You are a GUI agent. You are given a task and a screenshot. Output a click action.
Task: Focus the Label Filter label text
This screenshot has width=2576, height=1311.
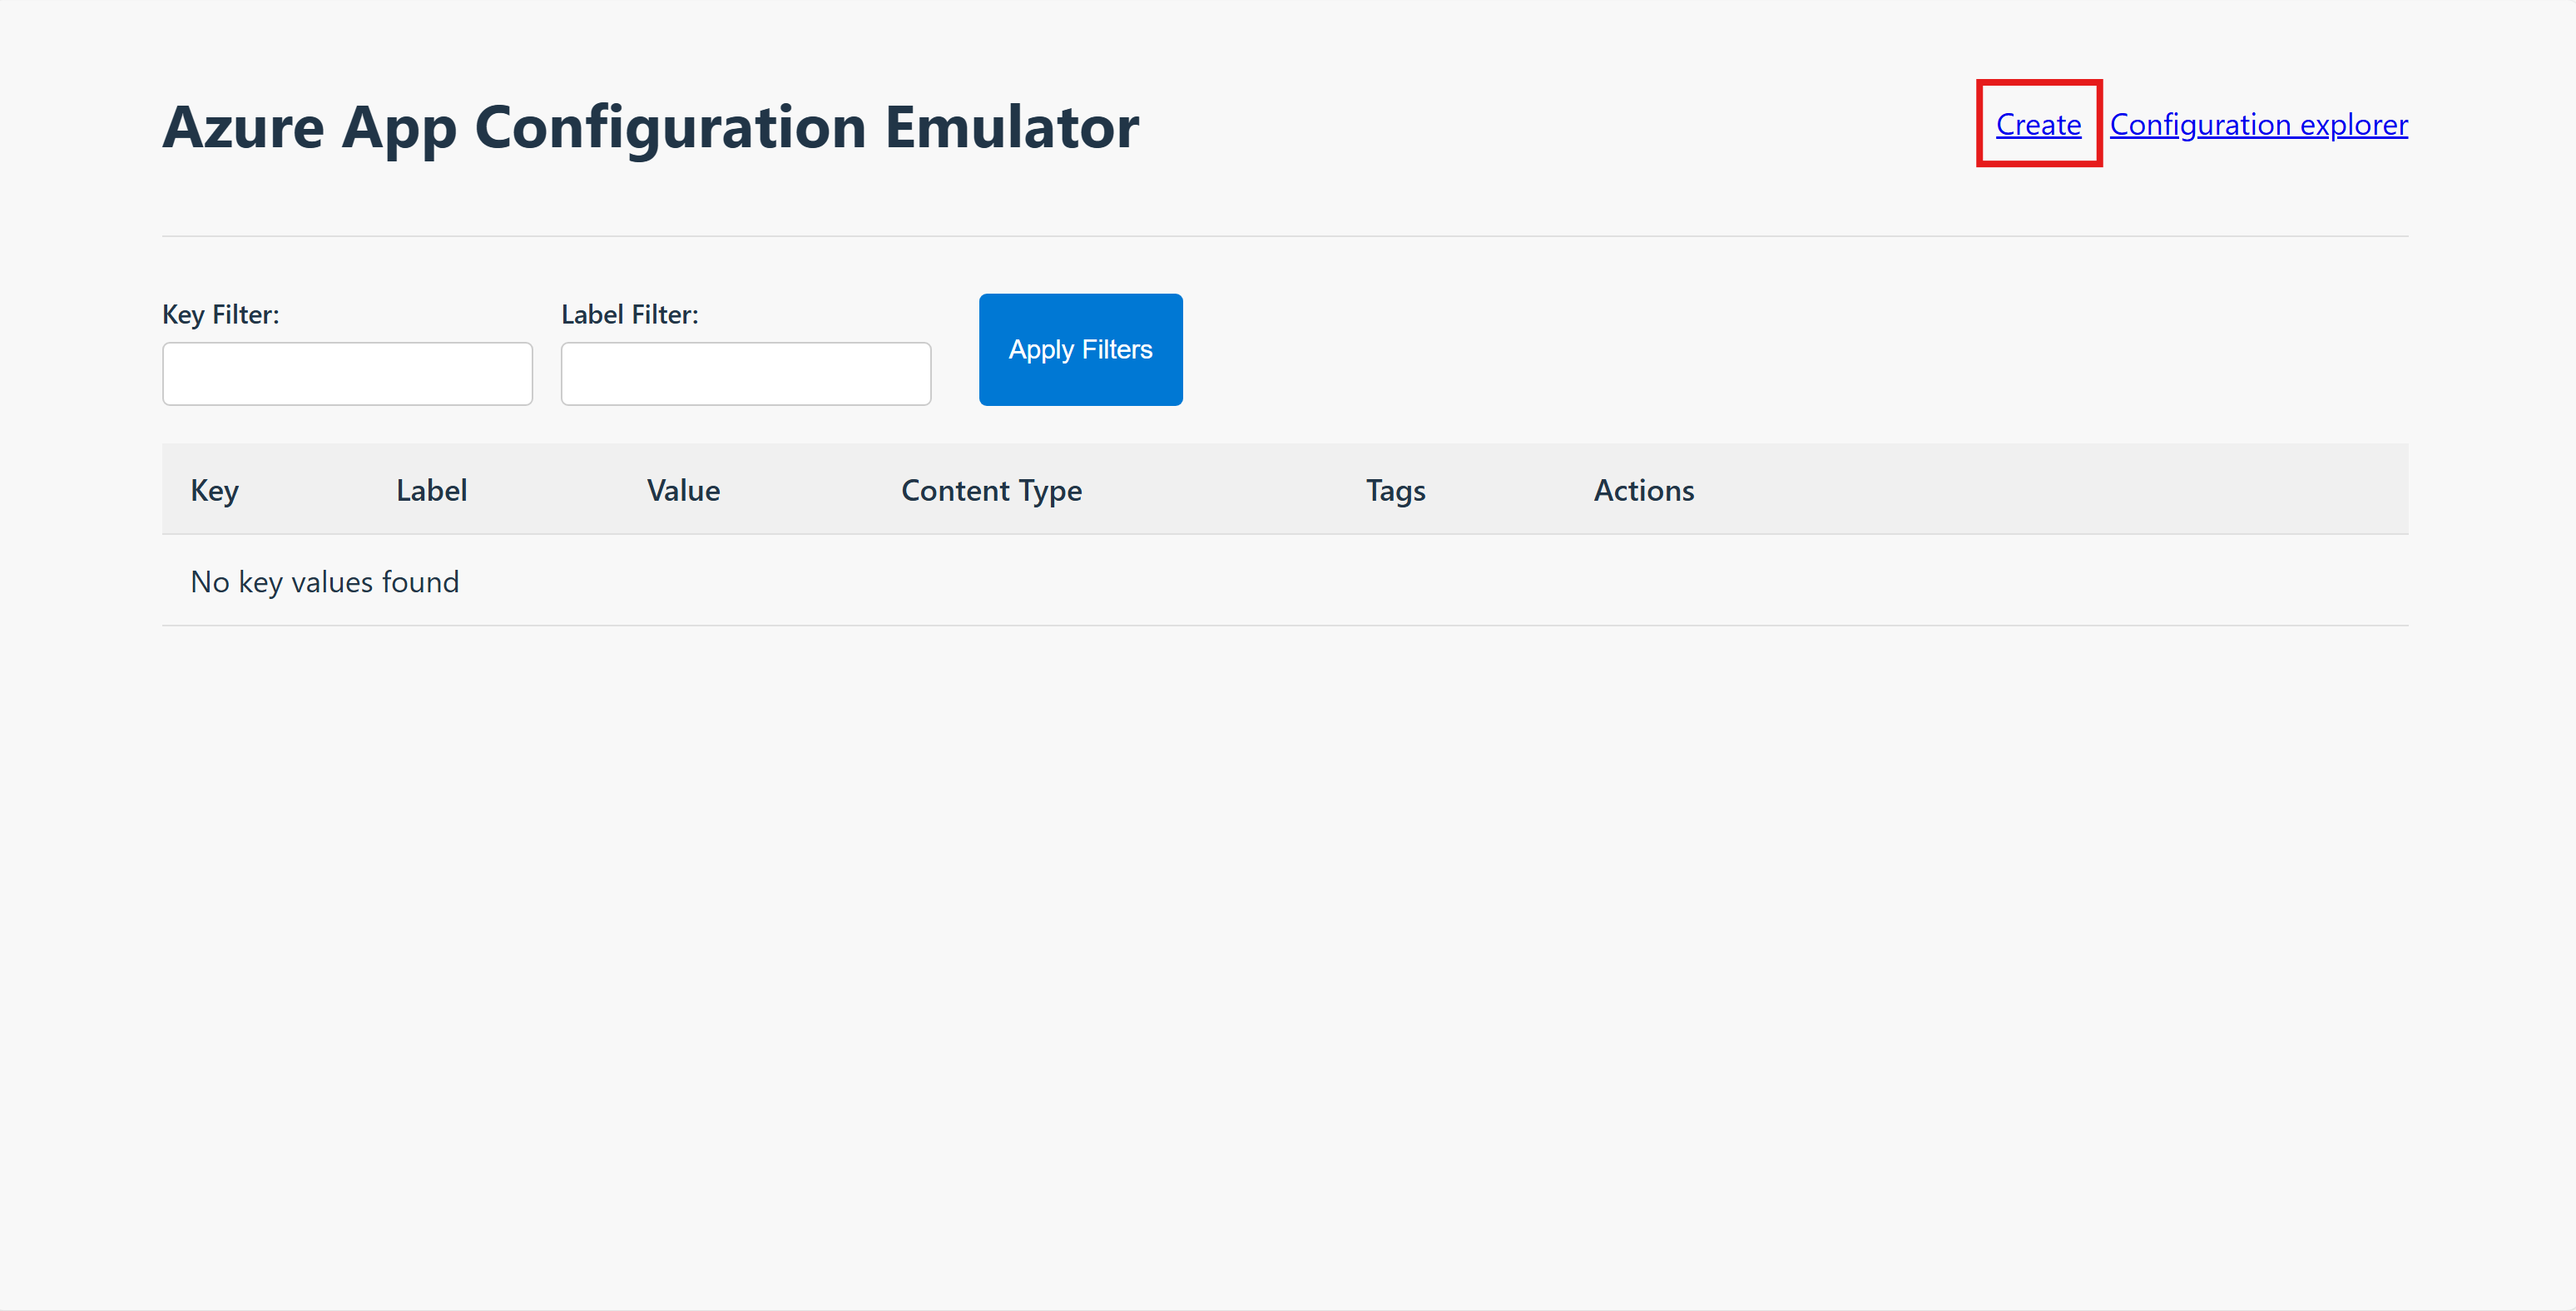coord(629,314)
